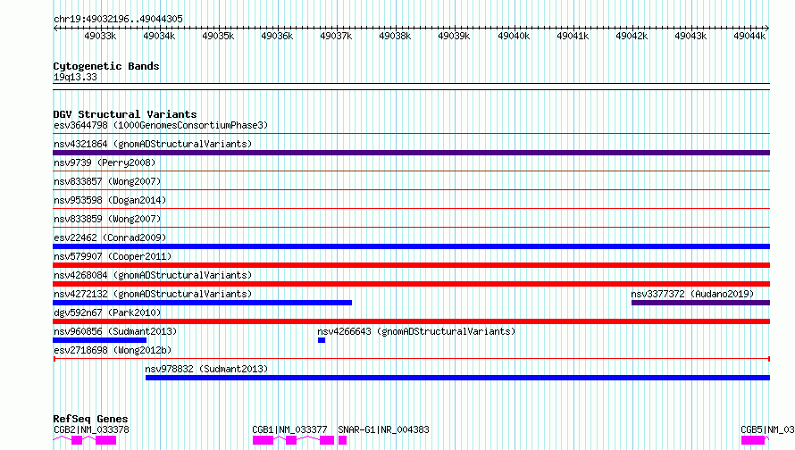This screenshot has height=450, width=795.
Task: Click the 49044k ruler position label
Action: coord(749,36)
